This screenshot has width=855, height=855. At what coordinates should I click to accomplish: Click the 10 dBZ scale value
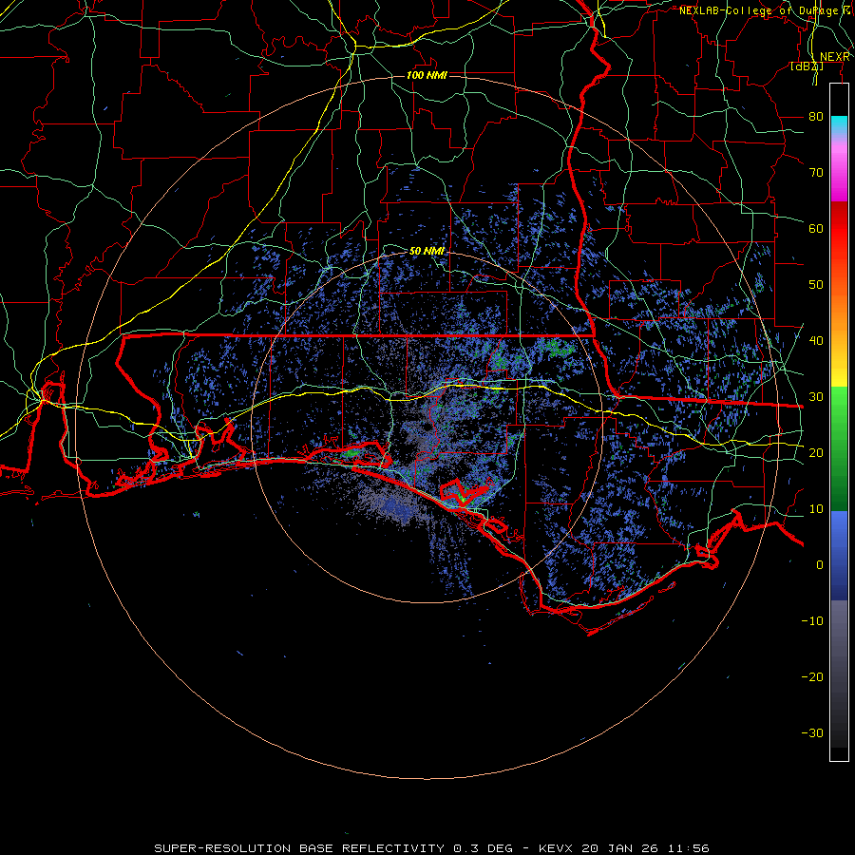pos(816,509)
